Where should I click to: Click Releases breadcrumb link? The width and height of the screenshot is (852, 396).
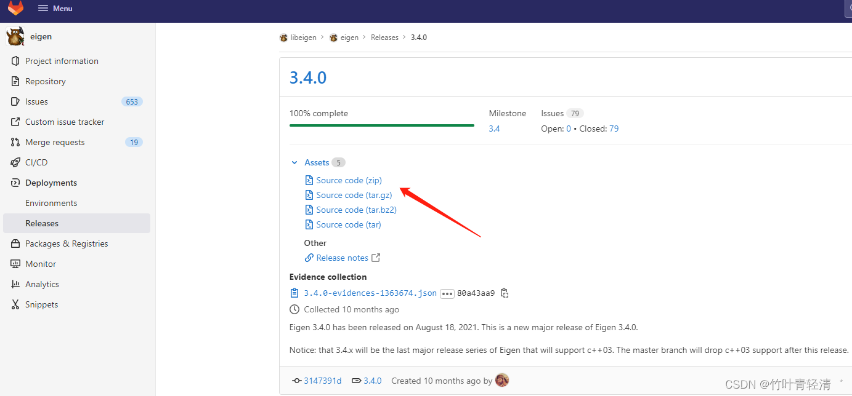(384, 38)
